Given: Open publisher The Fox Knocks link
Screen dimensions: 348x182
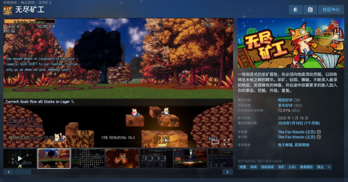Looking at the screenshot, I should [291, 137].
